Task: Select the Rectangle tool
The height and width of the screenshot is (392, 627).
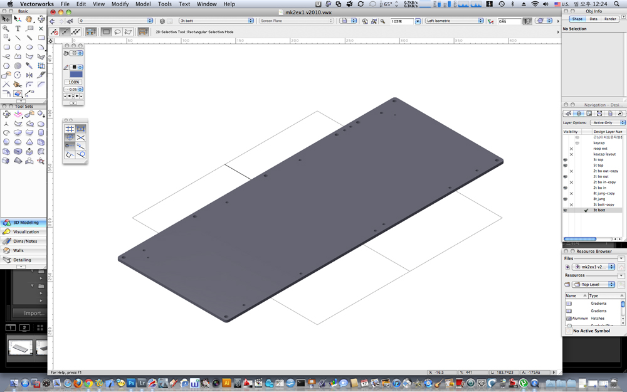Action: [41, 38]
